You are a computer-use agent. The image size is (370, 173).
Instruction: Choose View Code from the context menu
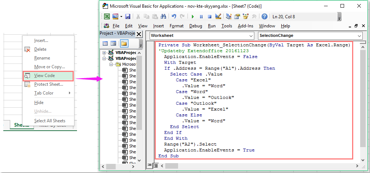click(x=44, y=76)
